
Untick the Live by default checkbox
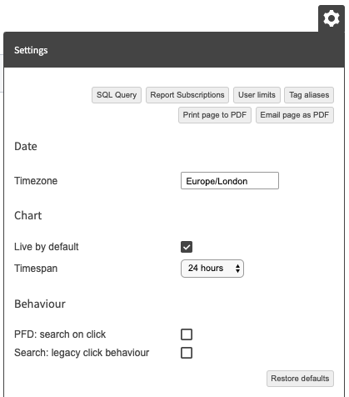click(187, 247)
